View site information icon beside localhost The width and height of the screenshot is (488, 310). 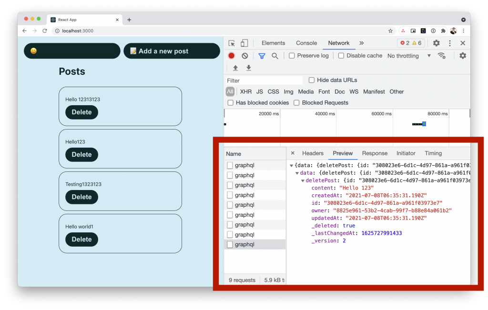[x=57, y=31]
